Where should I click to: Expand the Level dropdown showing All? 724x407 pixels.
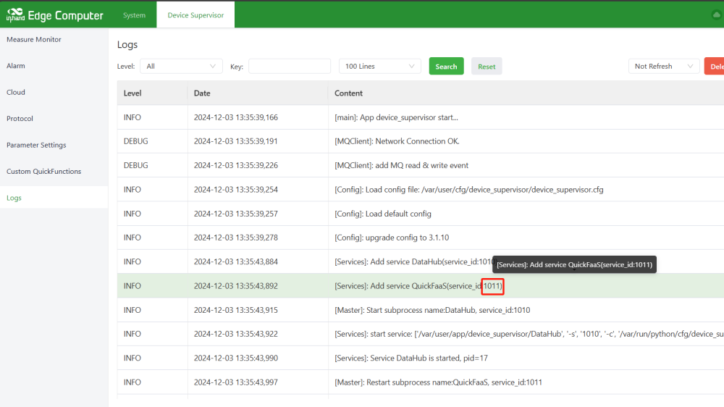pyautogui.click(x=181, y=66)
